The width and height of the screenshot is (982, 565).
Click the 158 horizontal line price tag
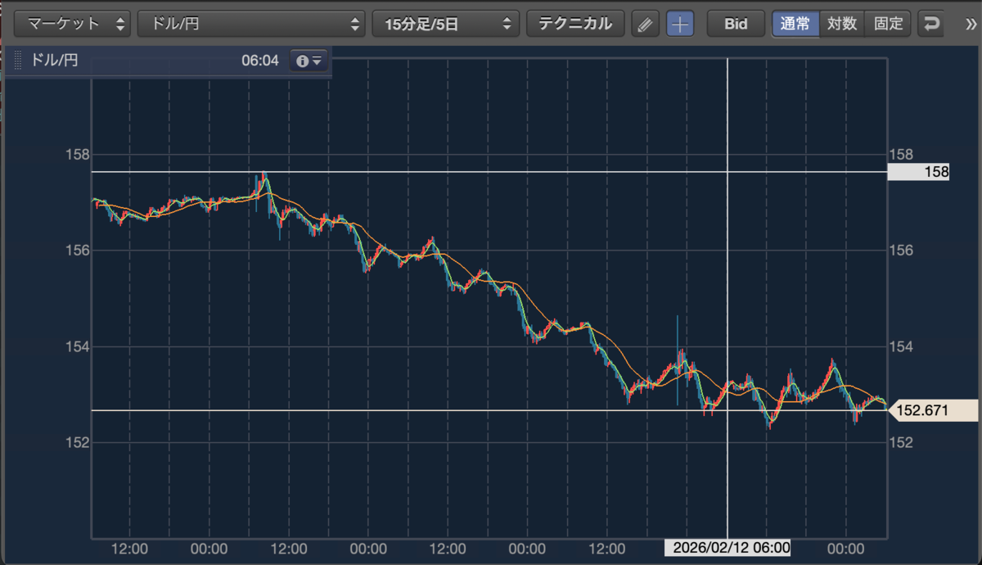click(x=918, y=172)
